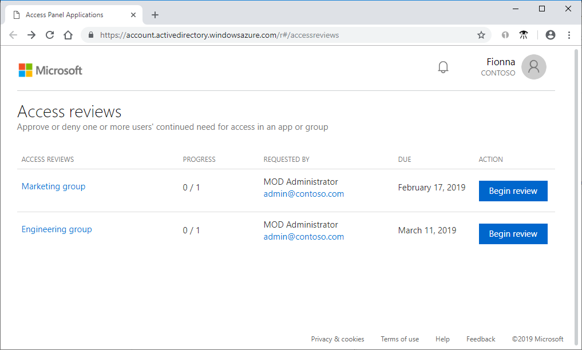The image size is (582, 350).
Task: Email admin@contoso.com from Engineering row
Action: [x=303, y=236]
